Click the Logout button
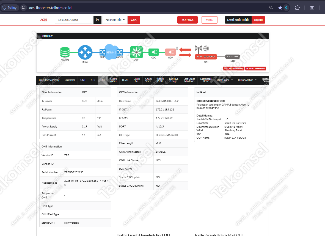The image size is (325, 236). [258, 20]
